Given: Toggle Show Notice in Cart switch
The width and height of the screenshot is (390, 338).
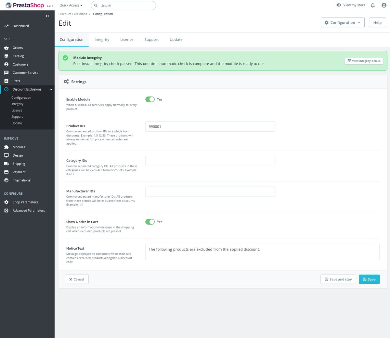Looking at the screenshot, I should [x=150, y=222].
